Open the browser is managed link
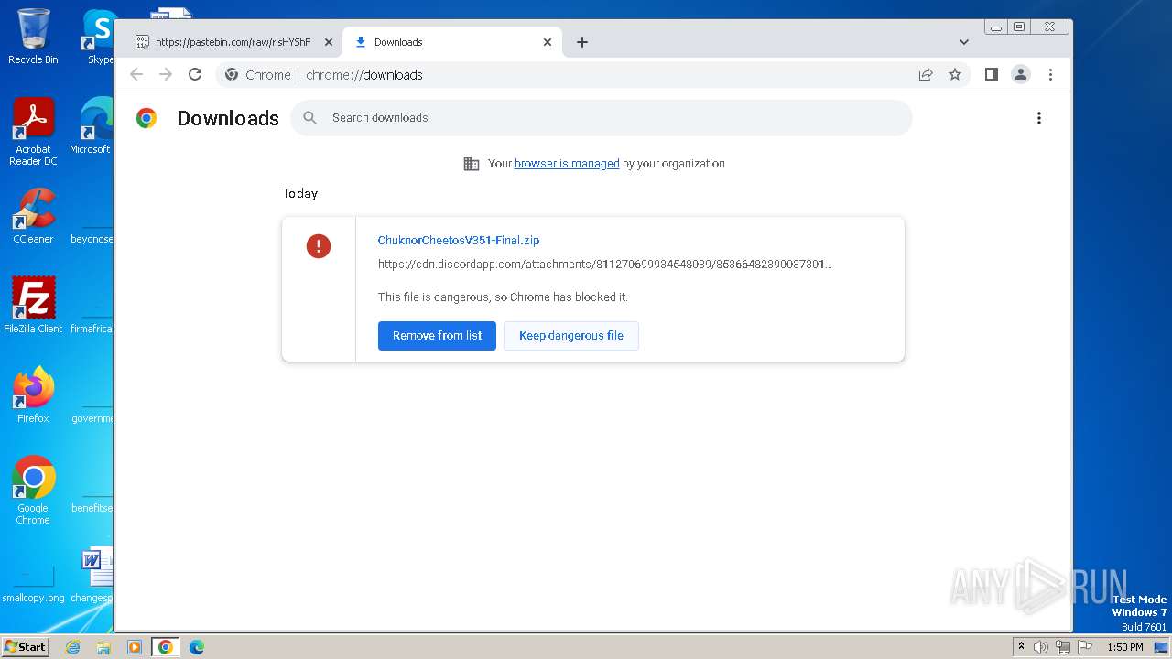Image resolution: width=1172 pixels, height=659 pixels. click(567, 164)
